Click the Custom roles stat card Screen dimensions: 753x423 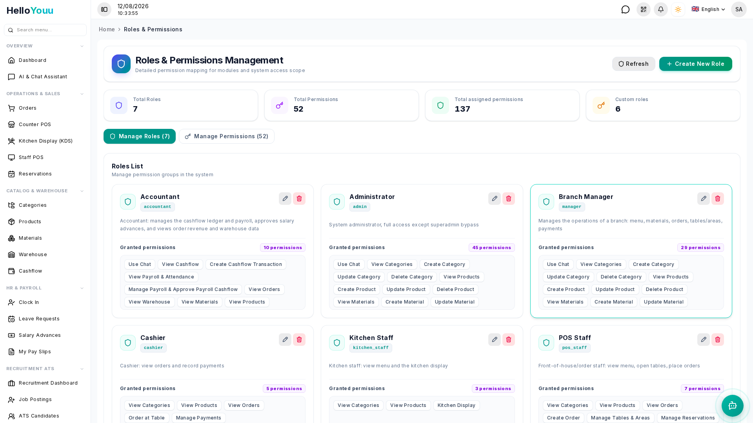tap(663, 105)
